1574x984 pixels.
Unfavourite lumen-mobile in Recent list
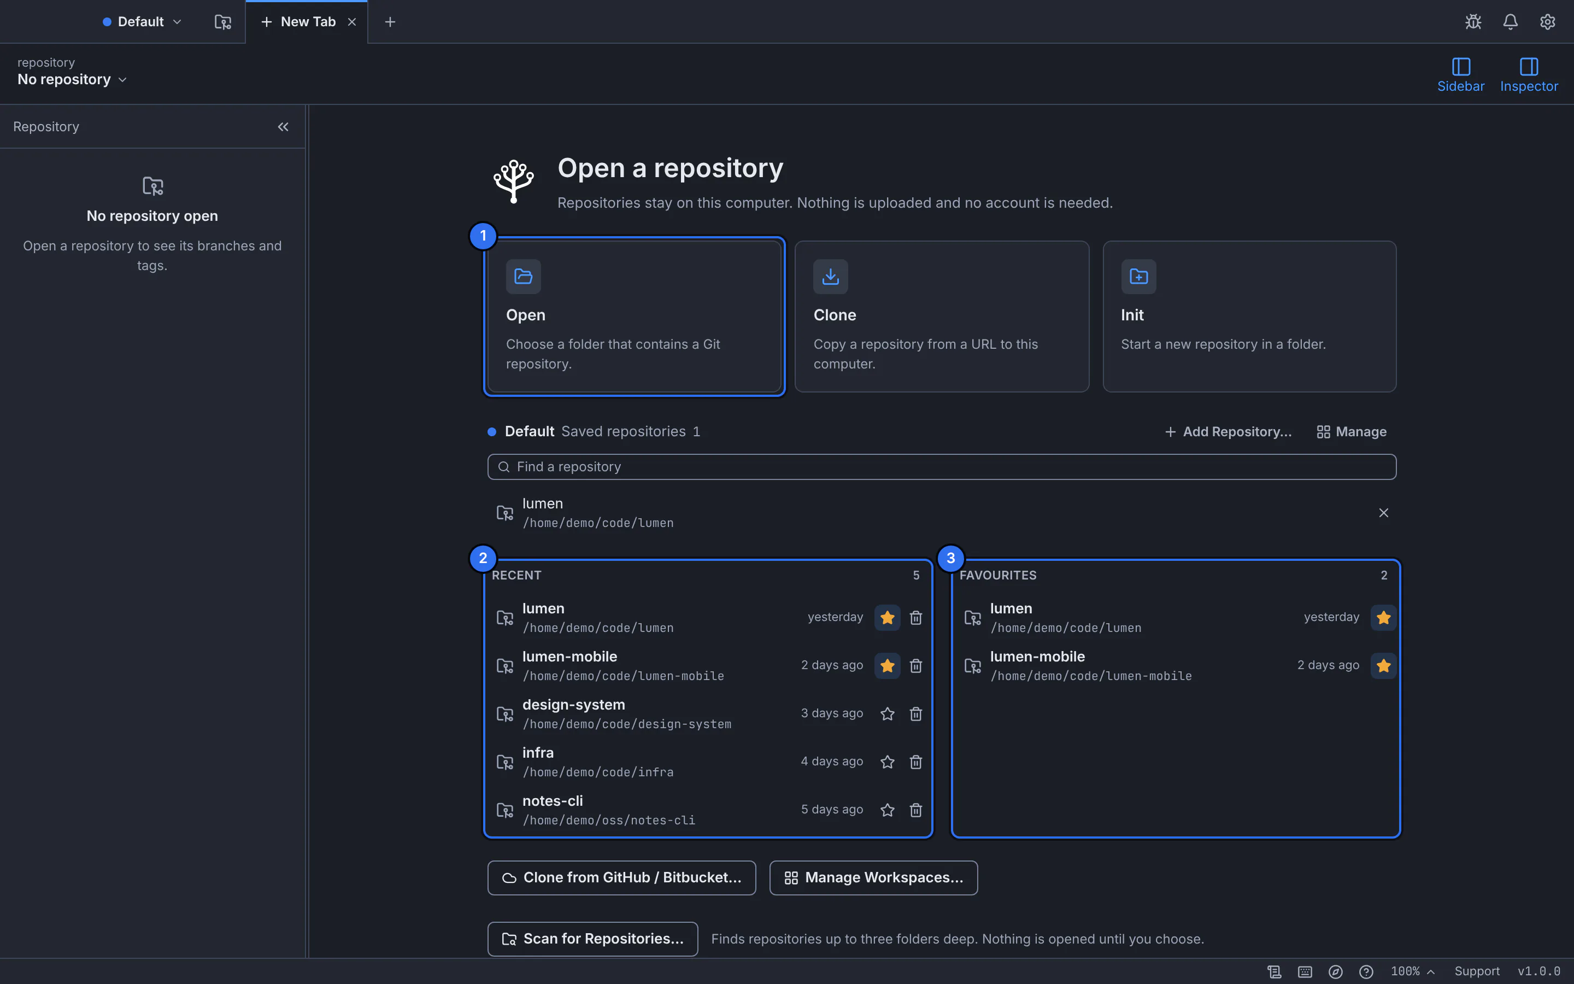click(887, 666)
